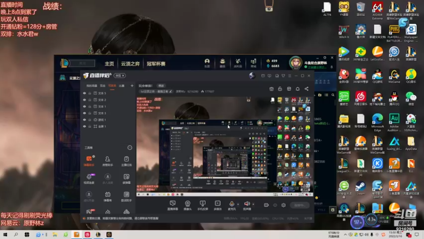The width and height of the screenshot is (424, 239).
Task: Open 弹幕秀 tool
Action: point(108,197)
